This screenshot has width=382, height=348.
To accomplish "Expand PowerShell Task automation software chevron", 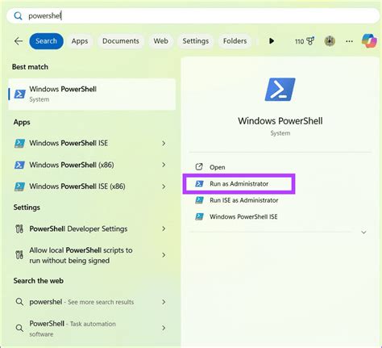I will coord(164,328).
